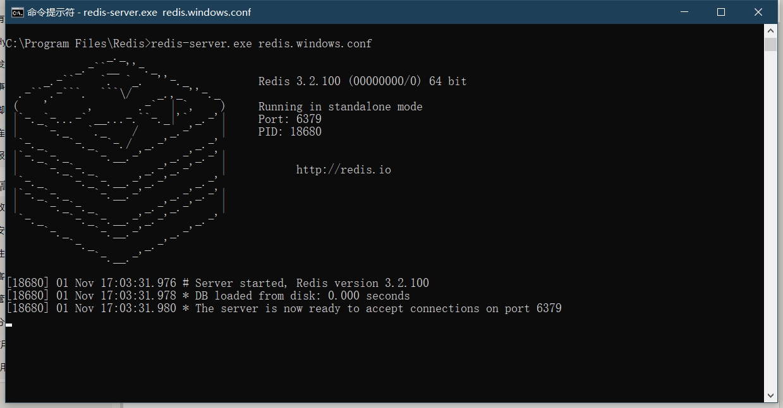Minimize the redis-server command prompt window
Screen dimensions: 783x408
[684, 12]
